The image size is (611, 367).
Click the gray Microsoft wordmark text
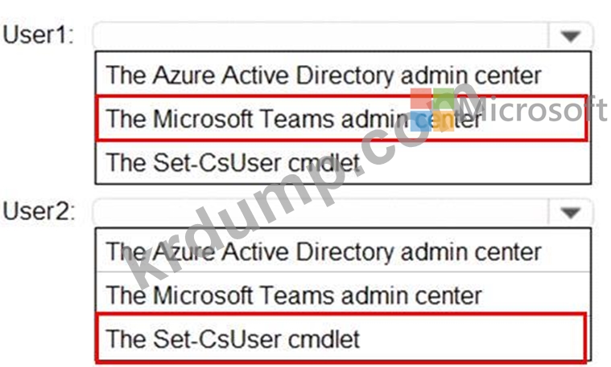point(534,108)
